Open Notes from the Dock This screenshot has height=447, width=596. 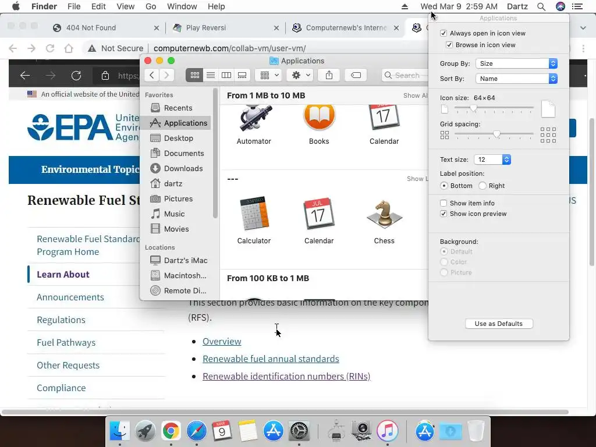click(247, 431)
